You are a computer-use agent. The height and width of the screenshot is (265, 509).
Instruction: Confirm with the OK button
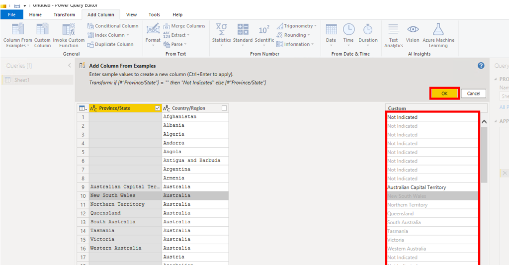click(444, 93)
